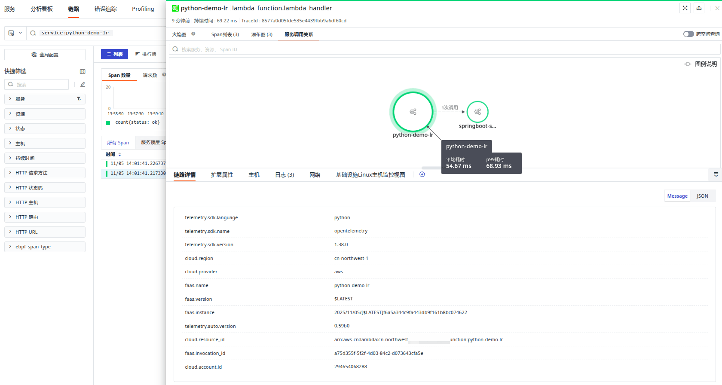722x385 pixels.
Task: Click the python-demo-lr service node
Action: tap(413, 112)
